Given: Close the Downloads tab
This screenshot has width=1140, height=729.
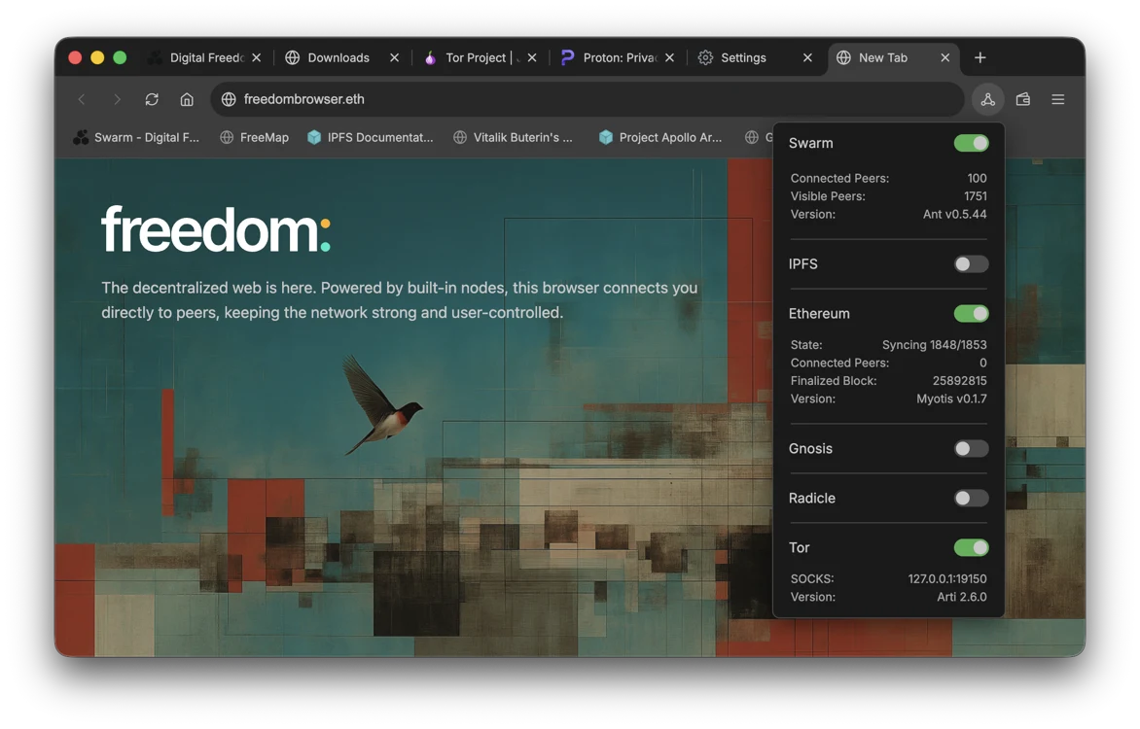Looking at the screenshot, I should 394,57.
